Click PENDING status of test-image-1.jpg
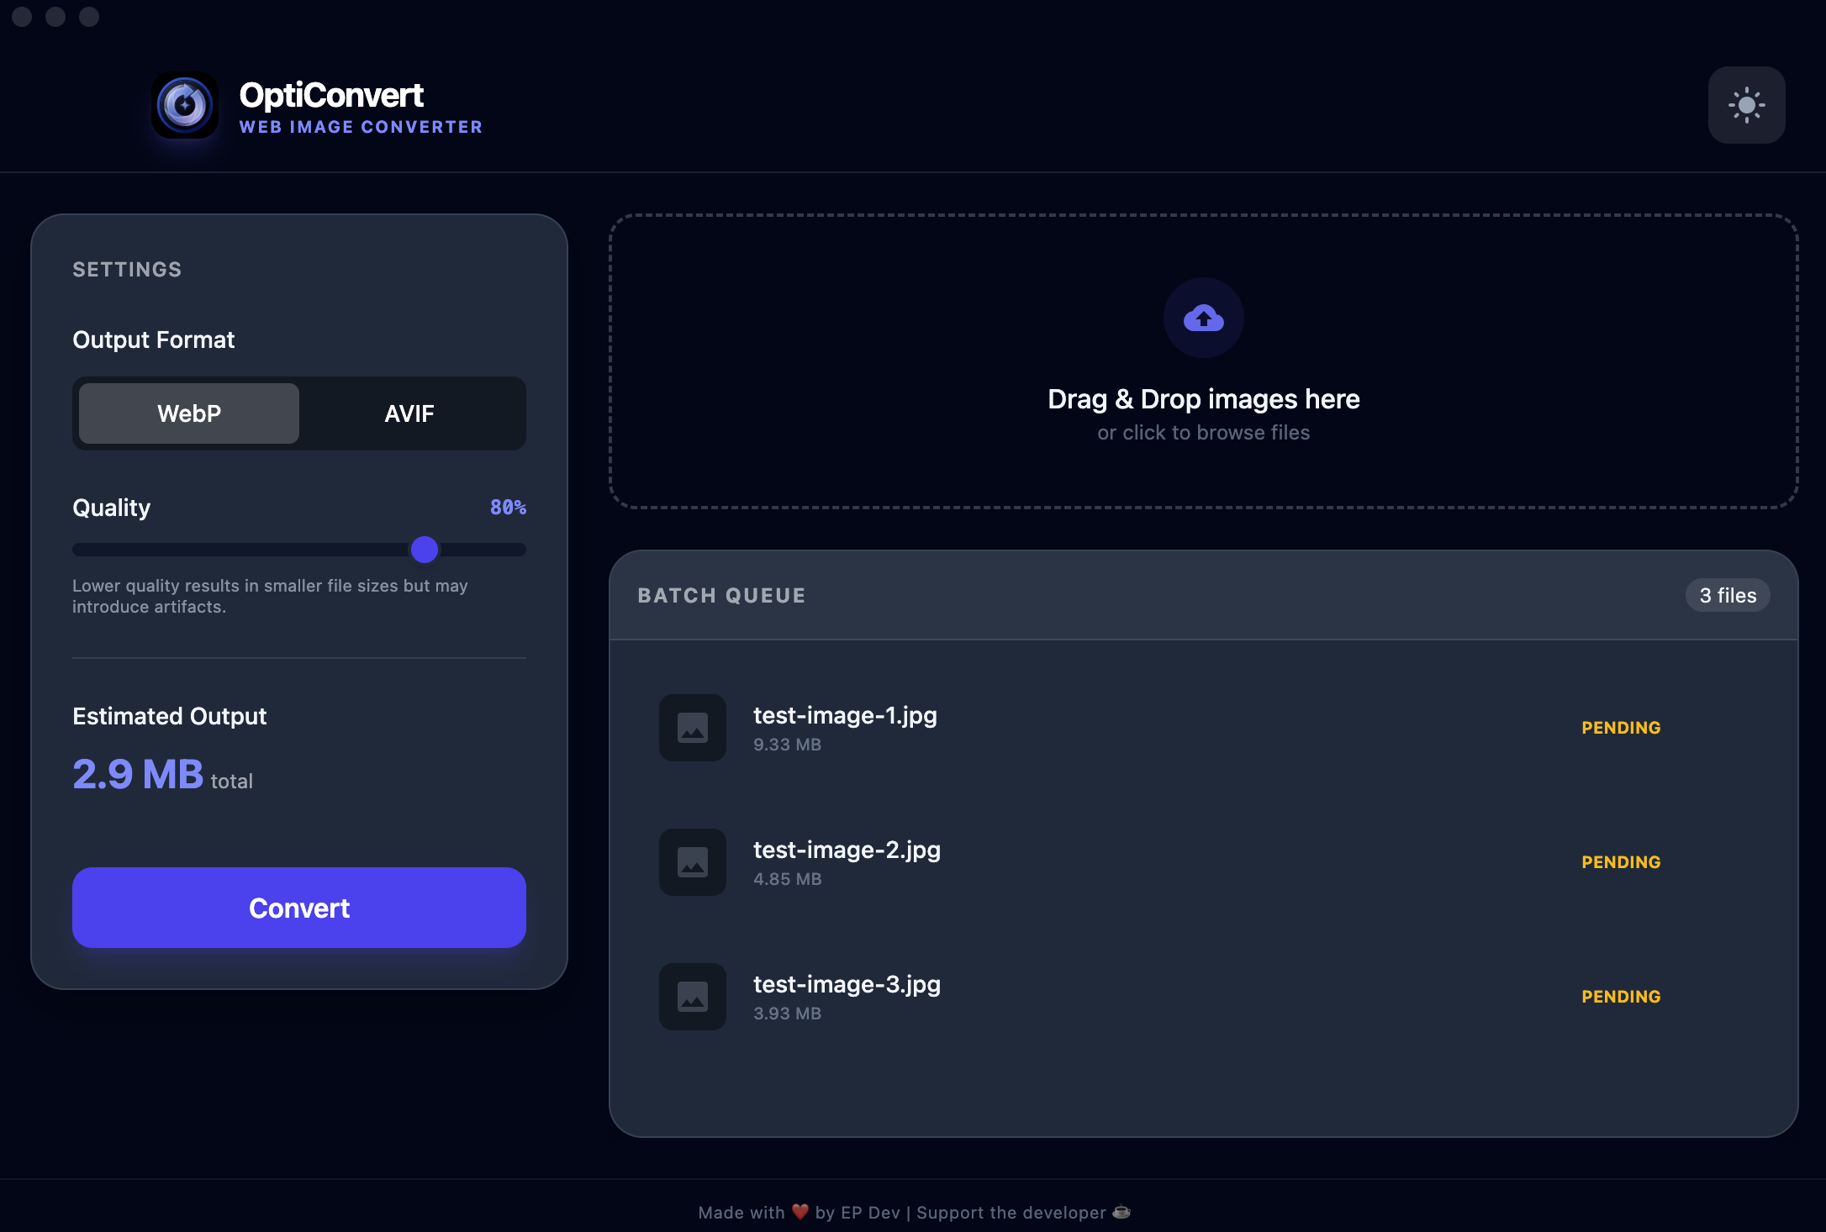 click(1621, 728)
